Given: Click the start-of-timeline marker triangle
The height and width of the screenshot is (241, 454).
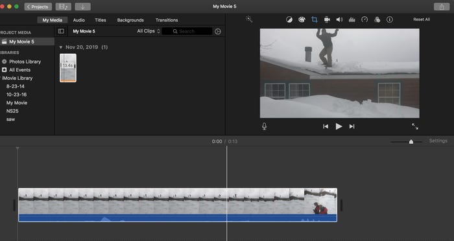Looking at the screenshot, I should pos(18,148).
